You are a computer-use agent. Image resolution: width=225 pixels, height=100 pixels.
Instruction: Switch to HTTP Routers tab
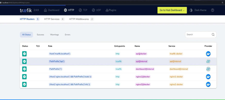point(30,19)
